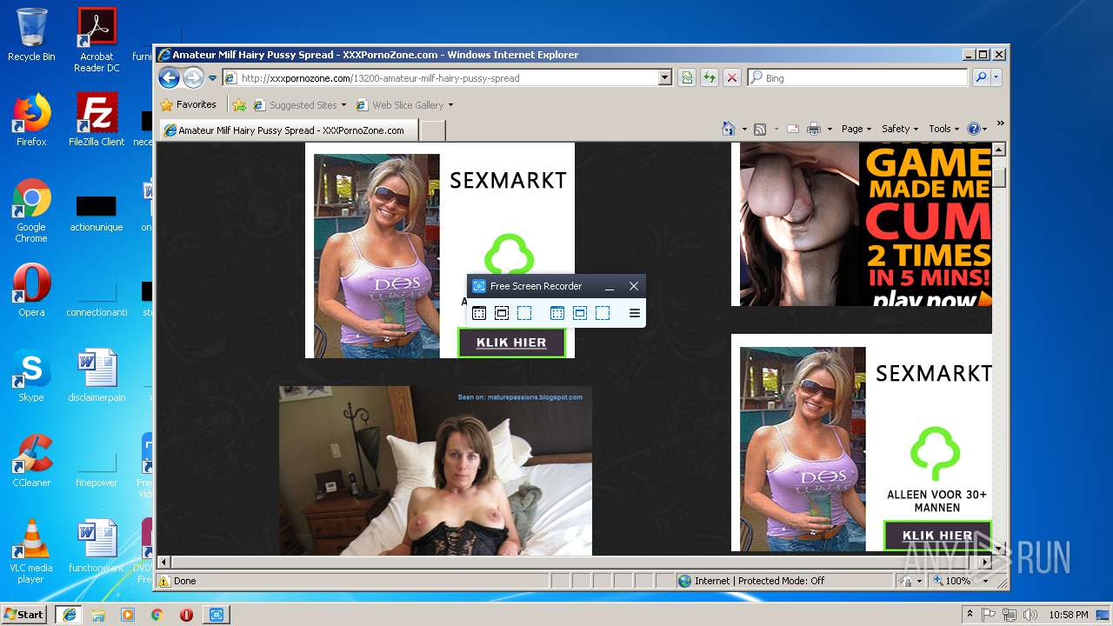Open the recent pages dropdown beside Forward

[212, 78]
